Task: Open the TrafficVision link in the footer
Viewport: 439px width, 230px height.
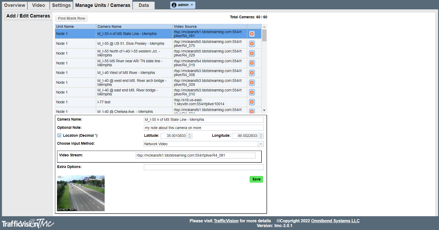Action: (x=226, y=221)
